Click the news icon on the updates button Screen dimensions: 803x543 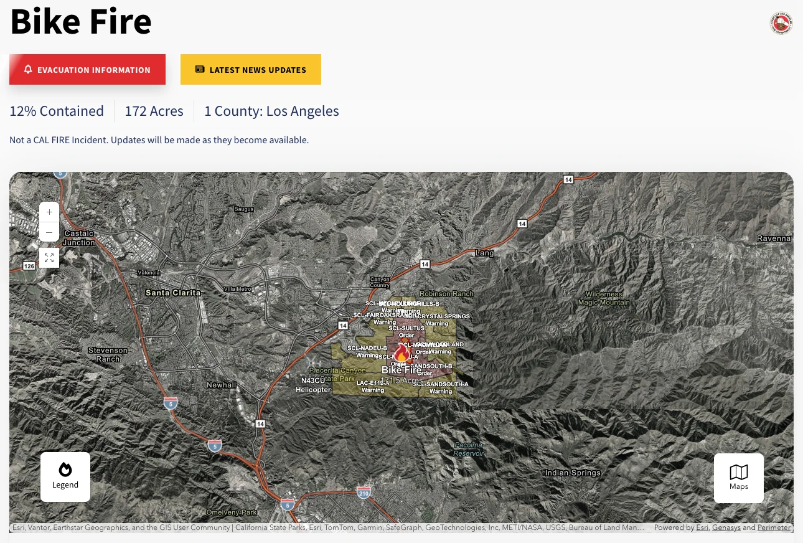tap(200, 70)
